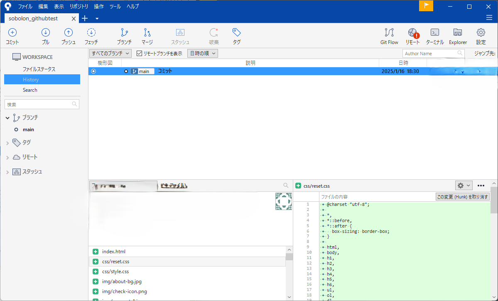Open the View (表示) menu
Image resolution: width=498 pixels, height=301 pixels.
59,6
